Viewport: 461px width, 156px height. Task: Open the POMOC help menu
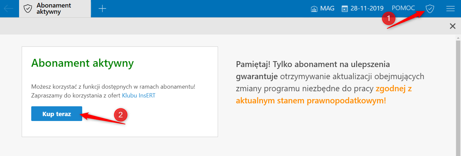point(403,9)
